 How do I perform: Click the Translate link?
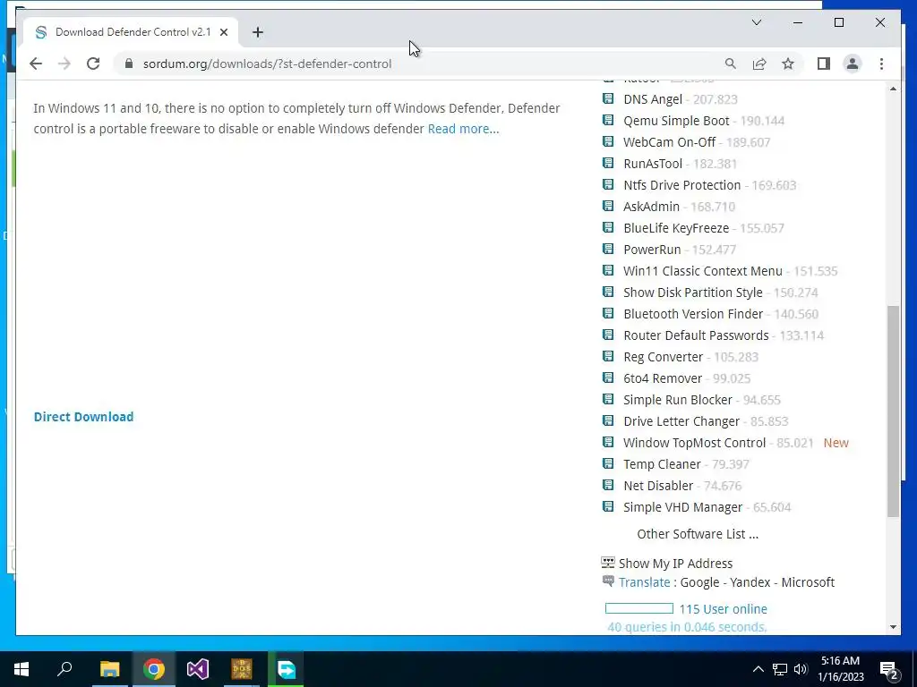[x=645, y=582]
